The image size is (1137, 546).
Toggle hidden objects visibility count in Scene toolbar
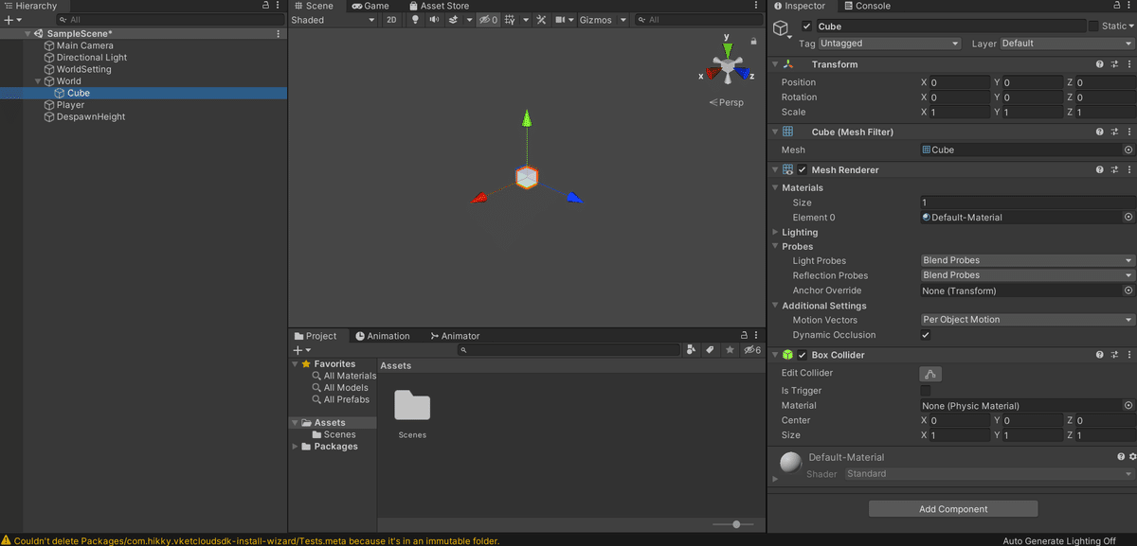point(488,20)
